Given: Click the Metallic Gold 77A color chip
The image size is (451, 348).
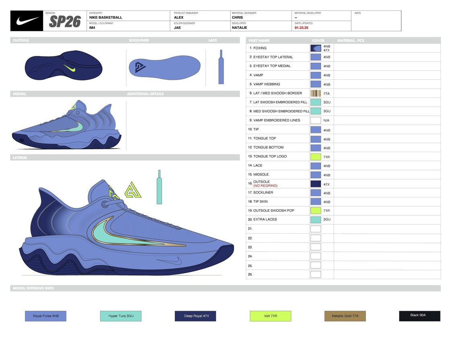Looking at the screenshot, I should tap(345, 316).
